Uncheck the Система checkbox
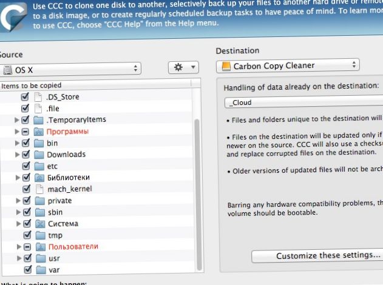The width and height of the screenshot is (383, 285). tap(27, 224)
